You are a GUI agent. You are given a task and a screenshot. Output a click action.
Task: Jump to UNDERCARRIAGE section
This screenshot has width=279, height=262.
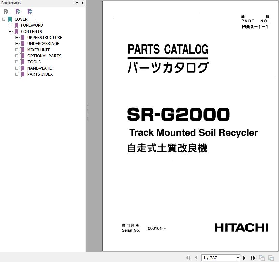point(43,43)
